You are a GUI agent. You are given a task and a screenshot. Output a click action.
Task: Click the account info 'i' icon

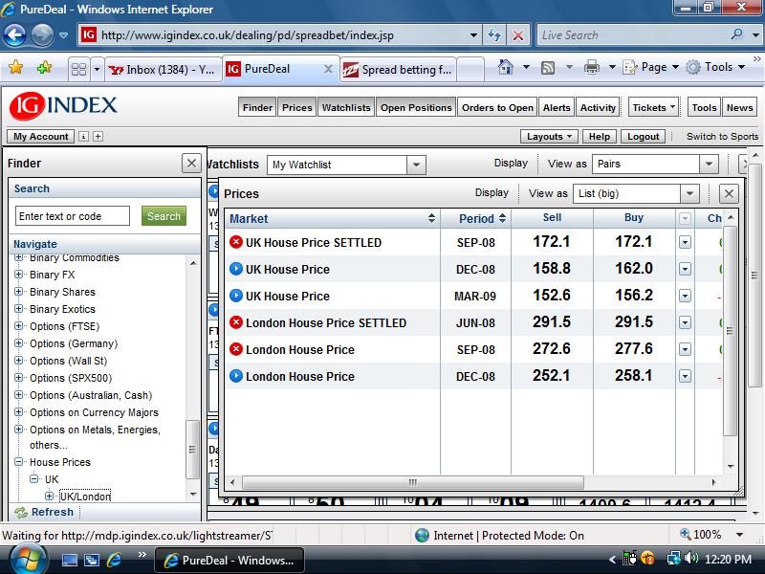point(83,137)
